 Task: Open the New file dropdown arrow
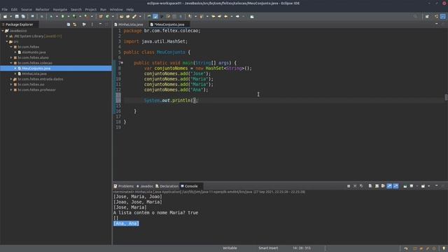click(11, 17)
